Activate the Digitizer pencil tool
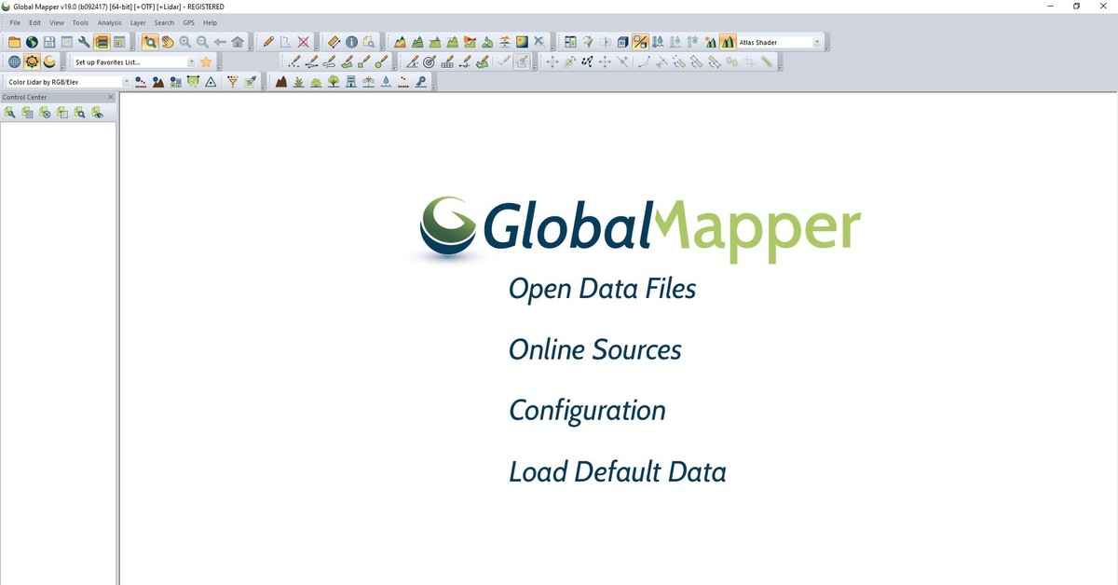The width and height of the screenshot is (1118, 585). tap(268, 42)
